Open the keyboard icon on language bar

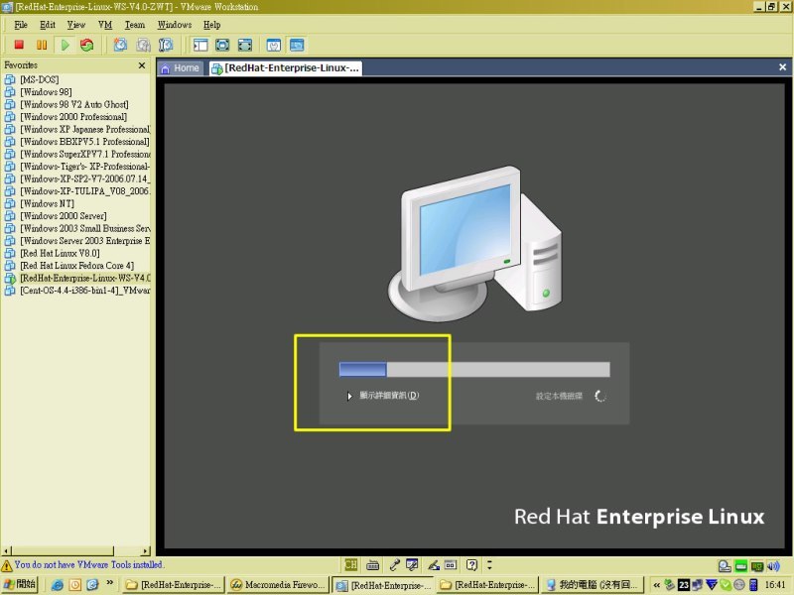pyautogui.click(x=373, y=564)
